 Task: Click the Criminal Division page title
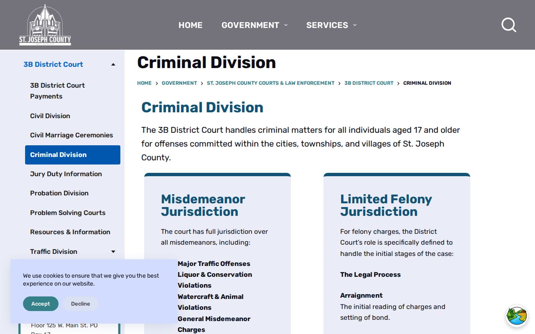pyautogui.click(x=206, y=63)
